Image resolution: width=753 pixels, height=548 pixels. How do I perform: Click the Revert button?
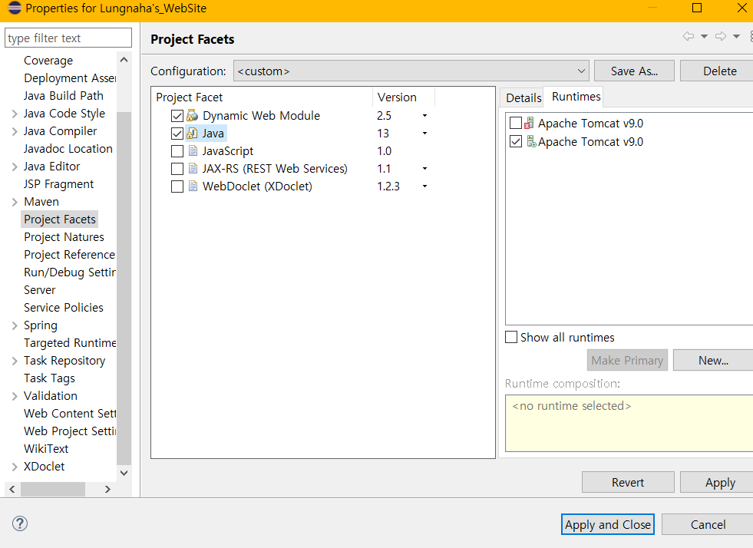pyautogui.click(x=628, y=482)
